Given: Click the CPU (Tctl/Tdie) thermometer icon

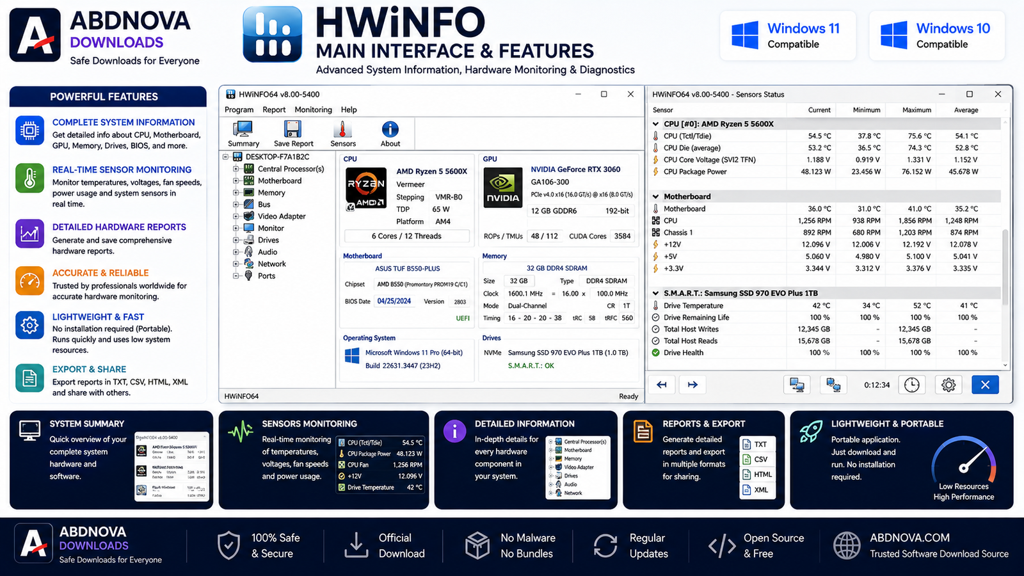Looking at the screenshot, I should point(655,136).
